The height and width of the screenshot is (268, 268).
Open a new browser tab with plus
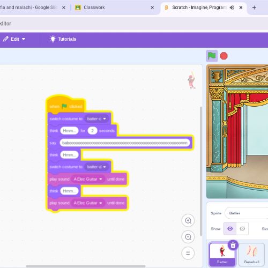point(254,8)
